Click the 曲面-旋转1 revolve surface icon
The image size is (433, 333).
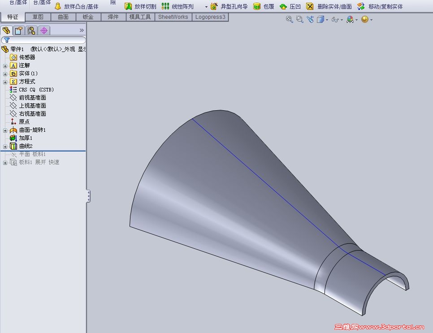[13, 130]
